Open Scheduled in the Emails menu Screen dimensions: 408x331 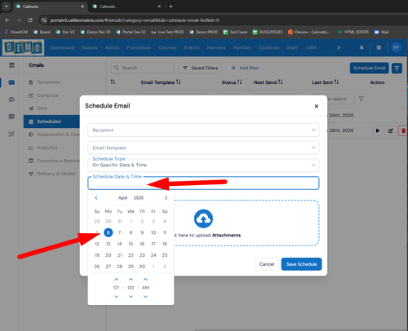point(51,121)
